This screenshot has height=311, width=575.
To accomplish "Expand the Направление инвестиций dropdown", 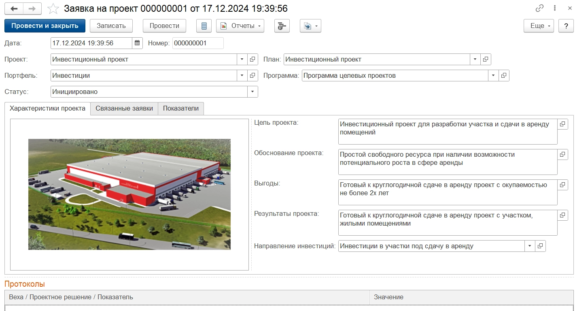I will (530, 246).
